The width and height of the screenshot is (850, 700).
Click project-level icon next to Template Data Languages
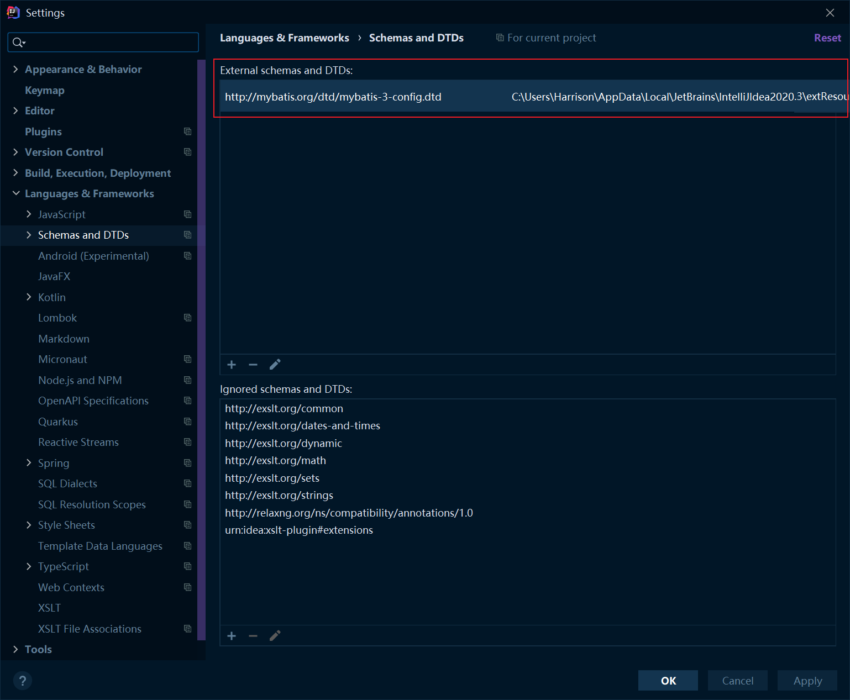pyautogui.click(x=188, y=546)
